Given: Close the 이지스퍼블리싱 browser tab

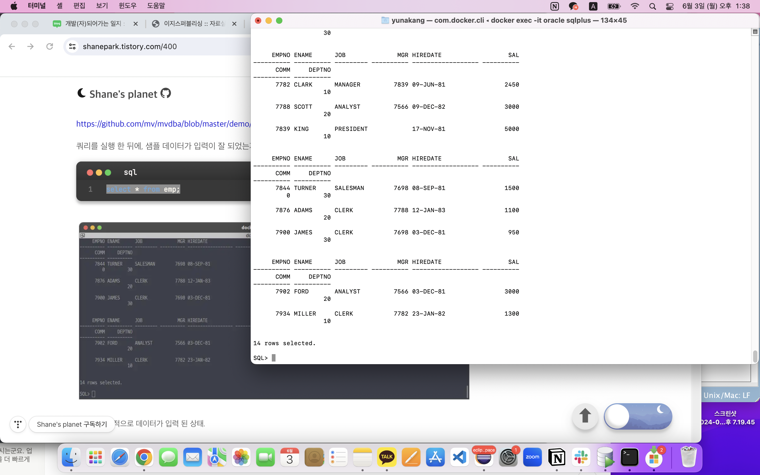Looking at the screenshot, I should pyautogui.click(x=234, y=23).
